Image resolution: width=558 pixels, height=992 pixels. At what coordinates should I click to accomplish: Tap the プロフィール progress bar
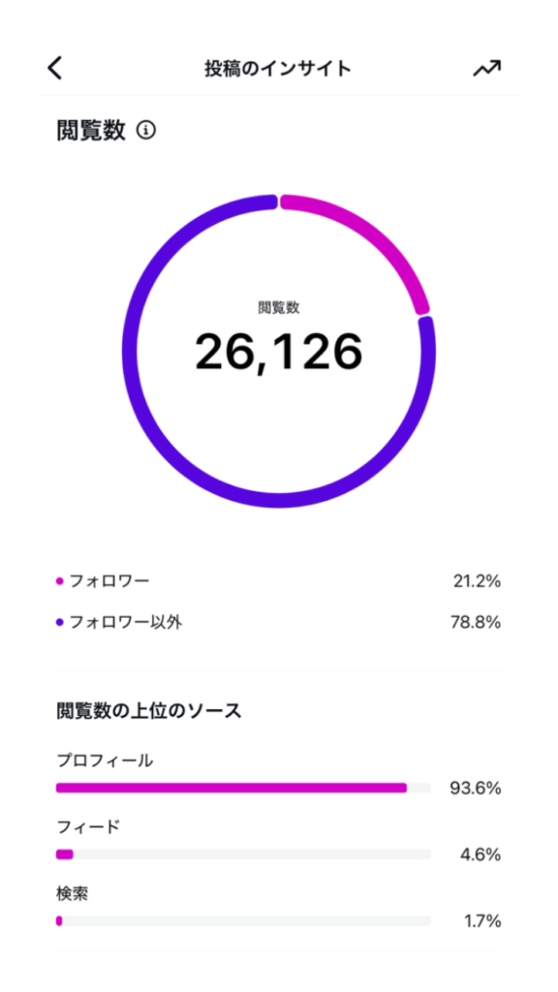pos(242,787)
